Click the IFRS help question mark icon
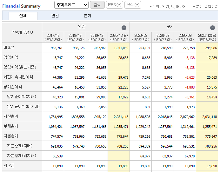 [119, 5]
